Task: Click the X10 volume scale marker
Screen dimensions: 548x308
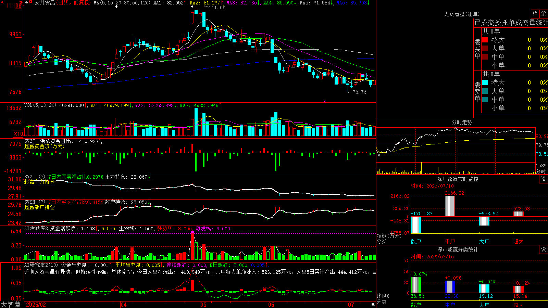Action: coord(18,134)
